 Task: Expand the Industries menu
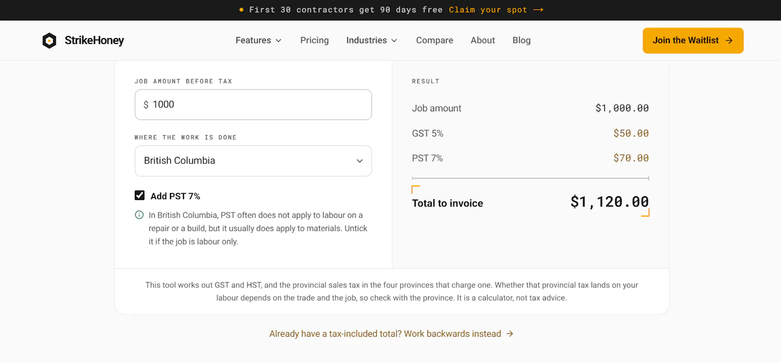(x=372, y=40)
